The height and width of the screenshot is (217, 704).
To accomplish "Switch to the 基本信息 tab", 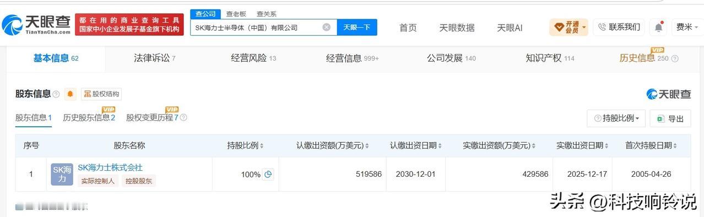I will (56, 58).
